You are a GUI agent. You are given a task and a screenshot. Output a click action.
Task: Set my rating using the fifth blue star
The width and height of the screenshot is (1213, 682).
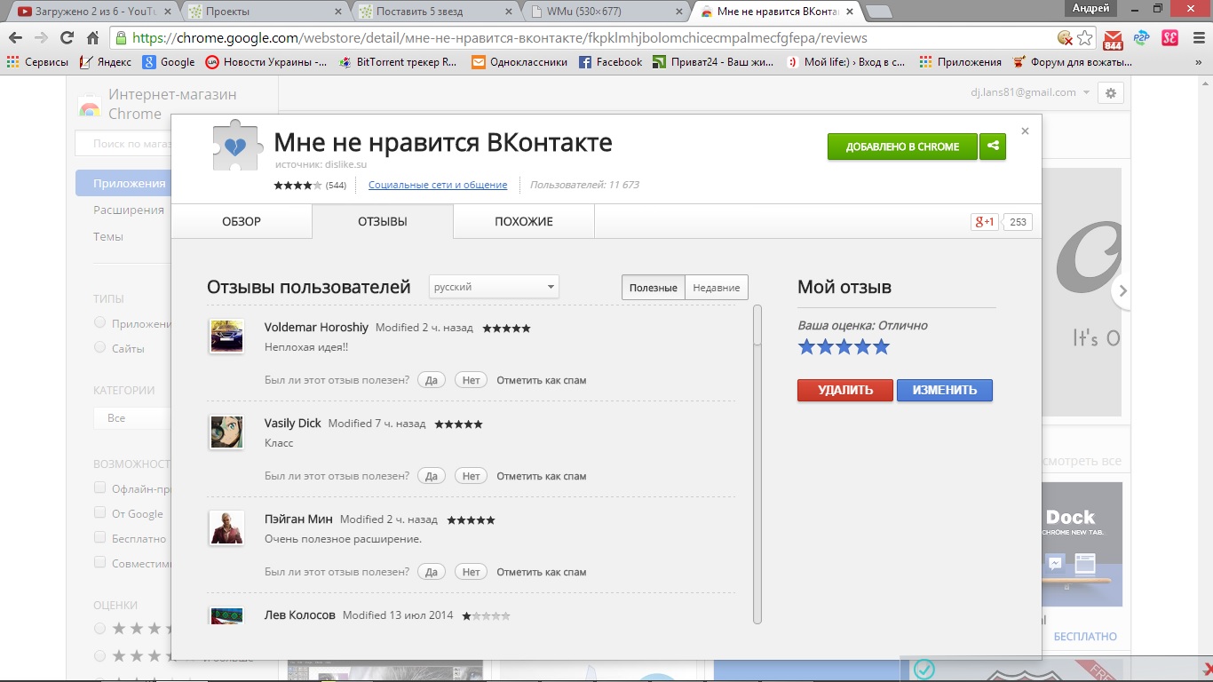[x=881, y=347]
